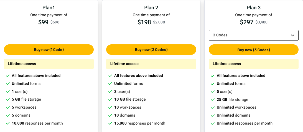Image resolution: width=303 pixels, height=132 pixels.
Task: Click checkmark beside Plan1 10,000 responses
Action: point(8,123)
